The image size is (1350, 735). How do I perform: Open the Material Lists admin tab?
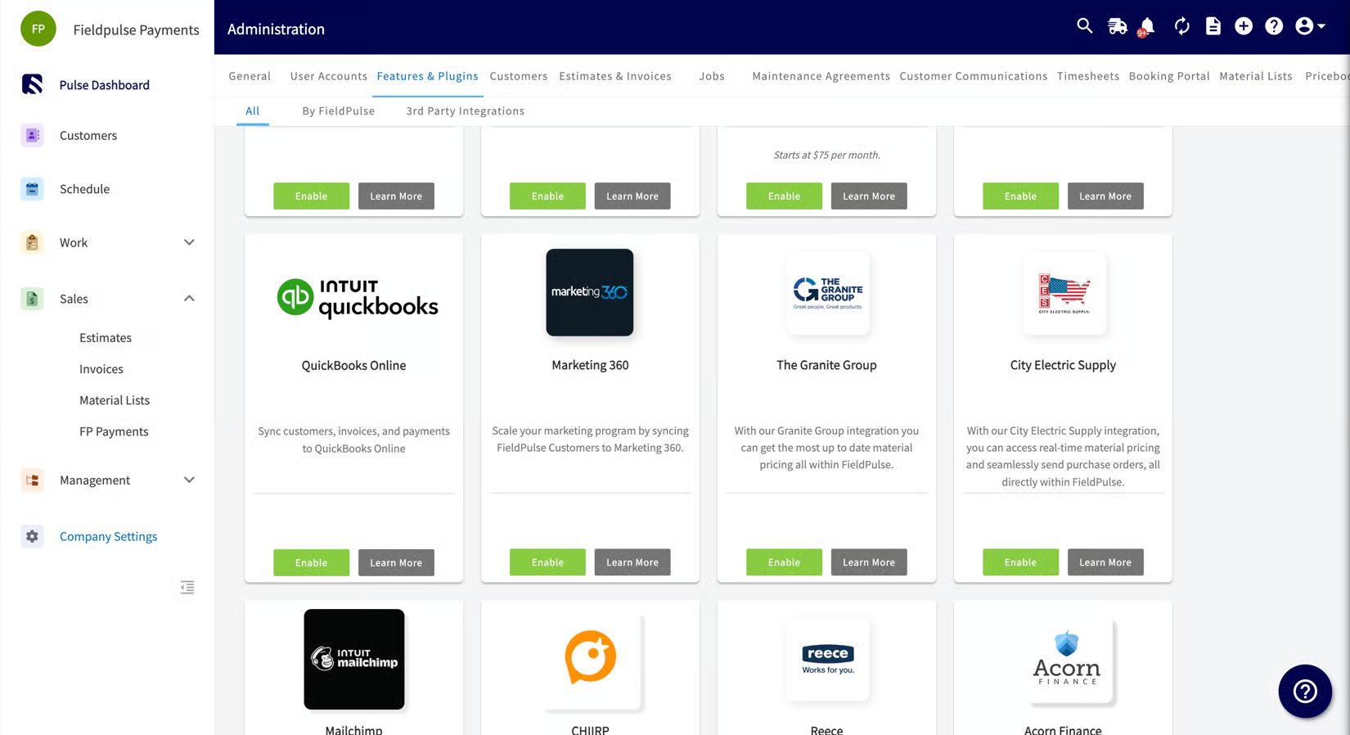[x=1255, y=76]
